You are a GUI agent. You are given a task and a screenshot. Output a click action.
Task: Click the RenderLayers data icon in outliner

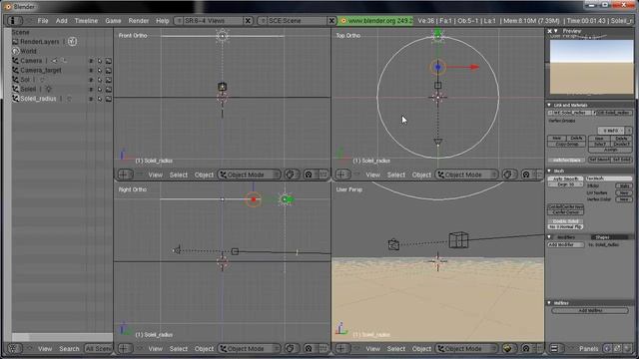72,41
